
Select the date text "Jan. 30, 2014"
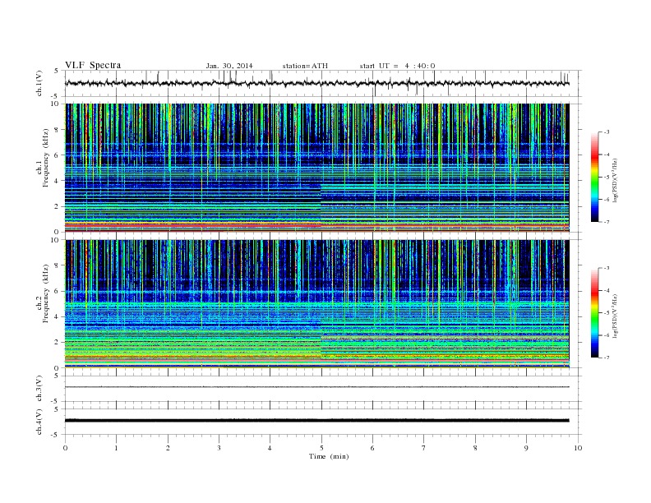(x=229, y=66)
